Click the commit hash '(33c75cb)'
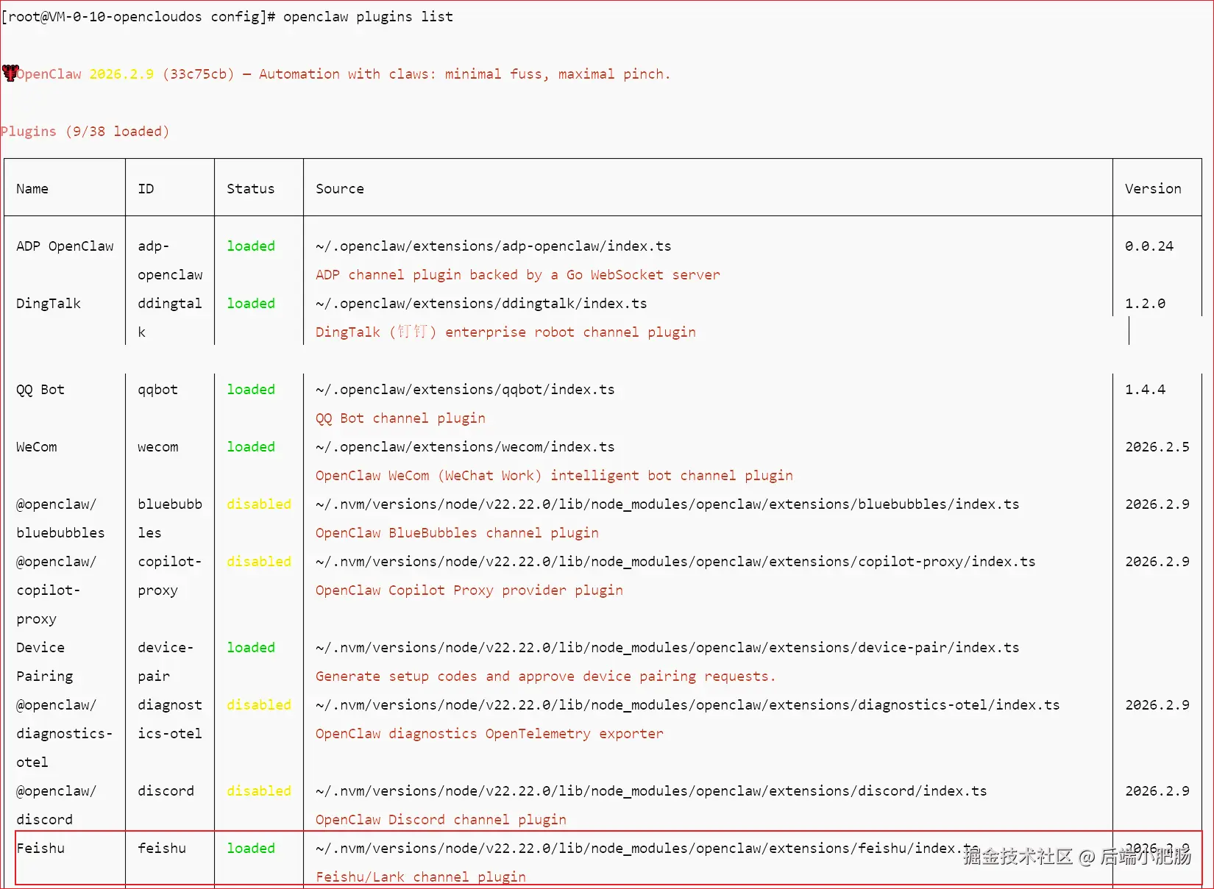 199,74
